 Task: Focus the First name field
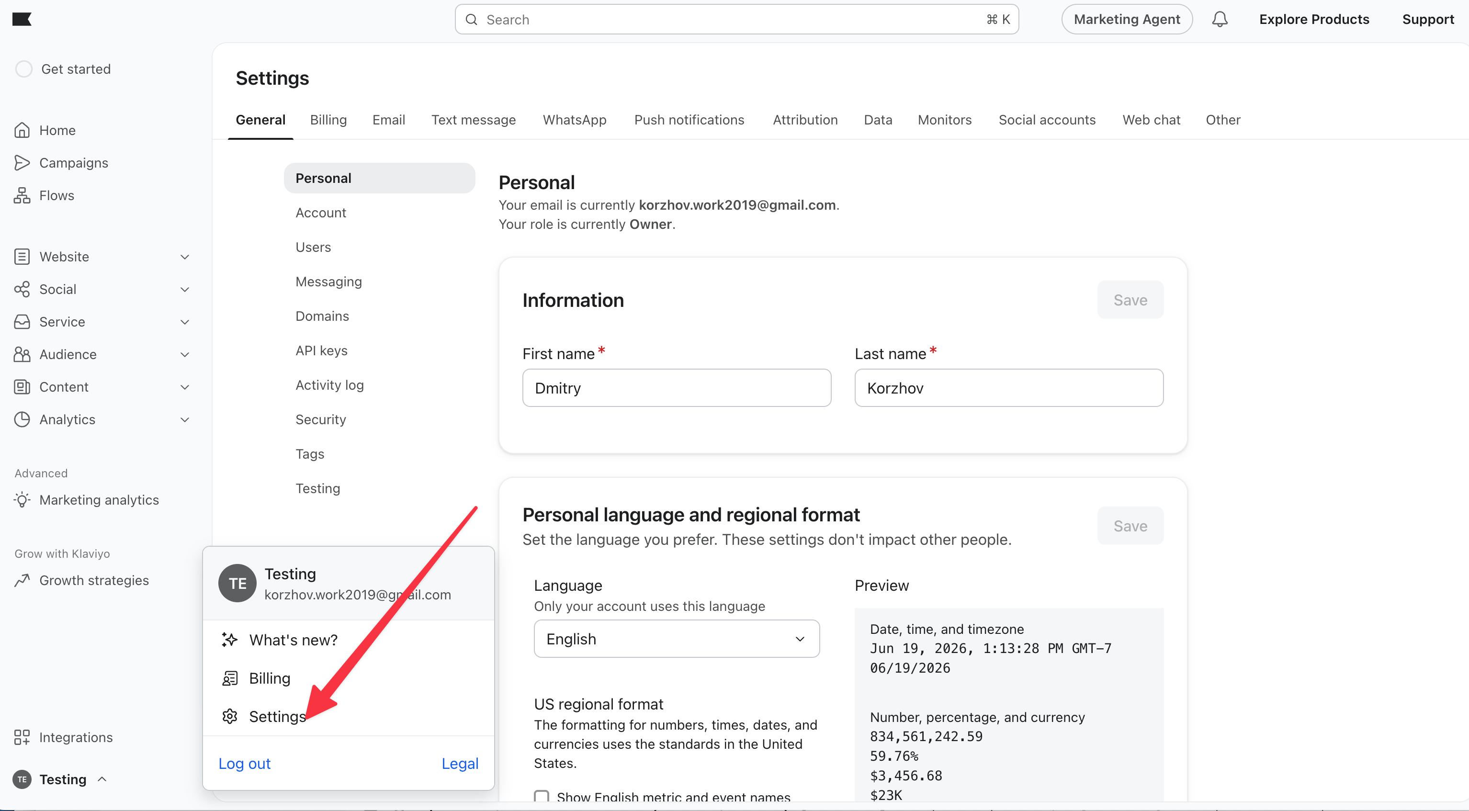(x=677, y=388)
